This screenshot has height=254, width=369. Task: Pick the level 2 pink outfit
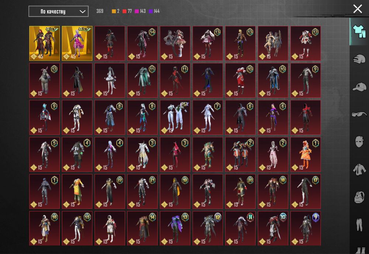273,154
